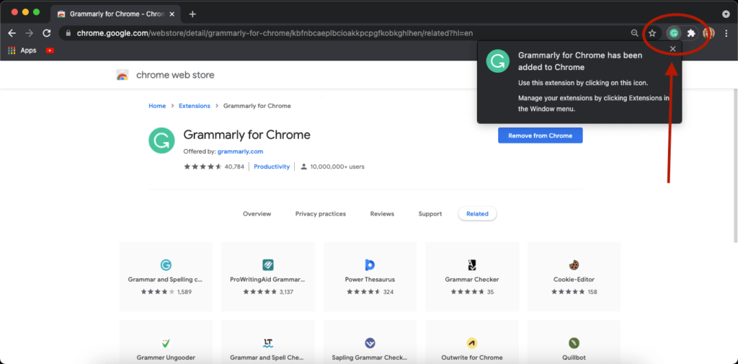Open the YouTube bookmark
This screenshot has height=364, width=738.
50,50
